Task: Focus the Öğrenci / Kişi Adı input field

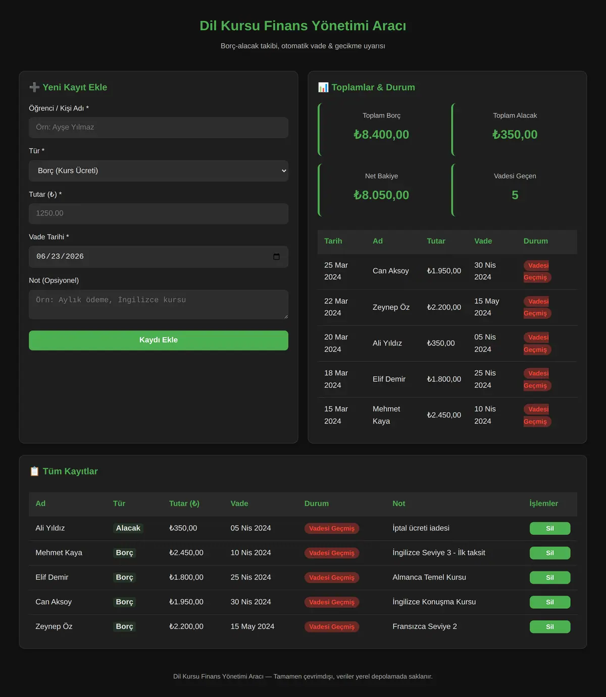Action: (159, 128)
